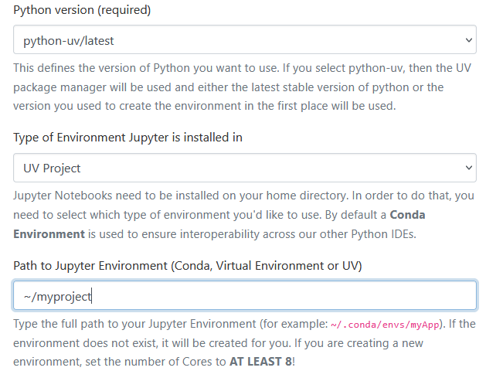
Task: Click the chevron arrow on python-uv/latest selector
Action: coord(467,39)
